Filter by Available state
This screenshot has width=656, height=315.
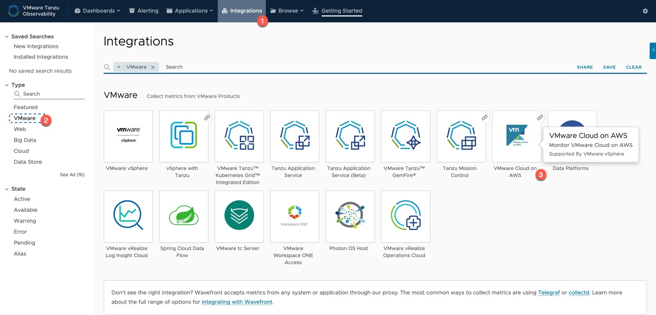pyautogui.click(x=25, y=210)
